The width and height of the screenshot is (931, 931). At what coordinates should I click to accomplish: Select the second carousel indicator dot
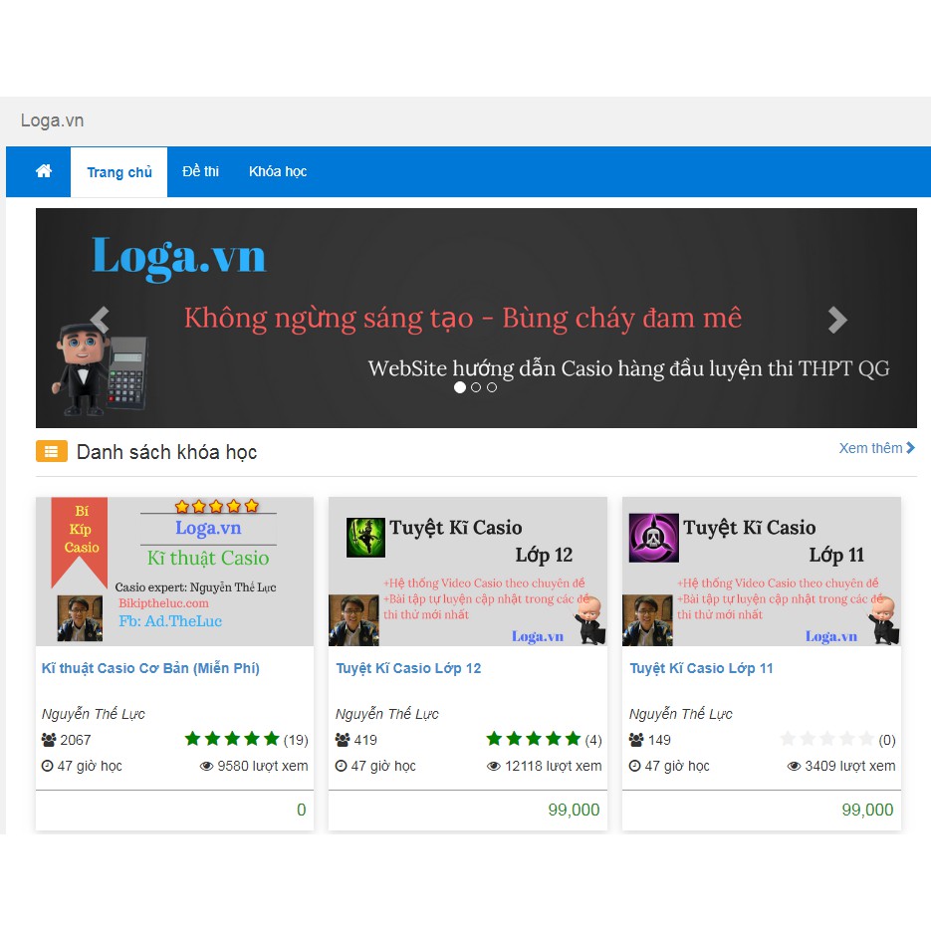click(476, 387)
